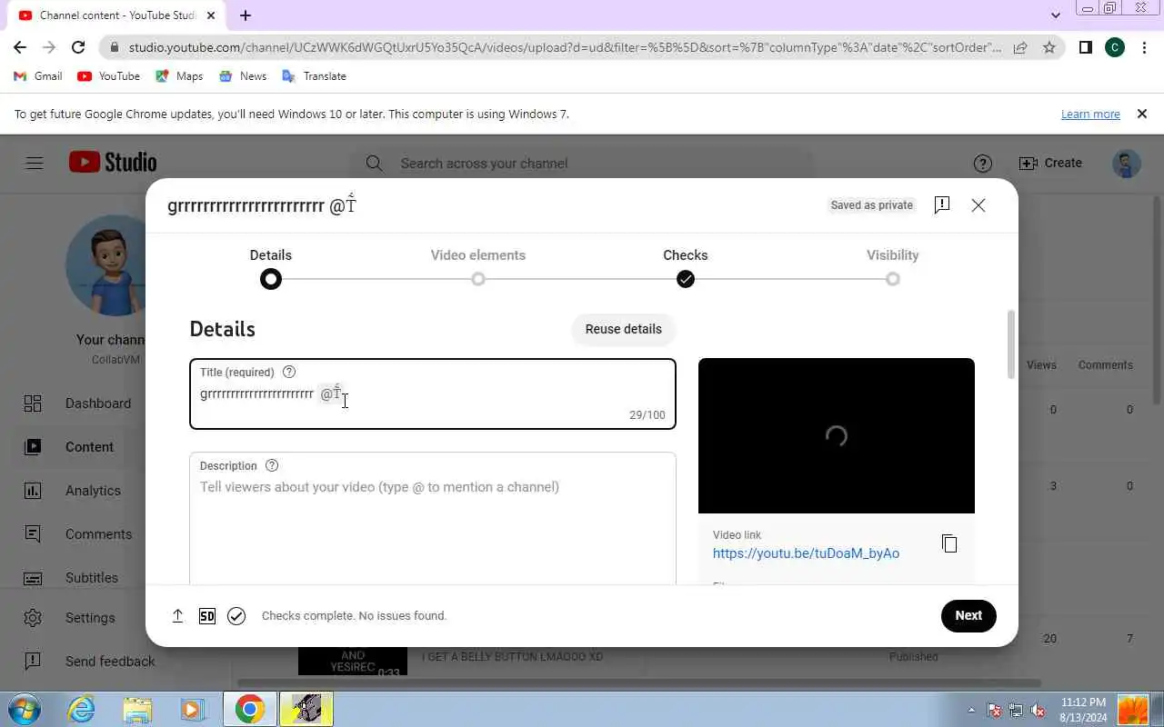Screen dimensions: 1164x727
Task: Click the Dashboard grid icon
Action: 33,403
